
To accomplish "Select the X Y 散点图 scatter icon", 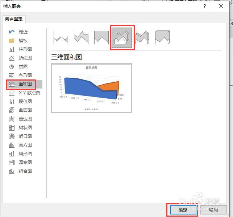I will [12, 93].
